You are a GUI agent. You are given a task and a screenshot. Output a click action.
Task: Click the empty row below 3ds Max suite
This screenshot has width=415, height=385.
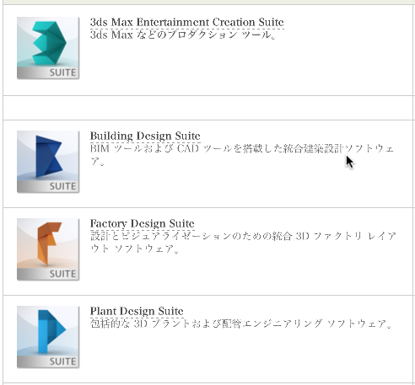pos(207,108)
